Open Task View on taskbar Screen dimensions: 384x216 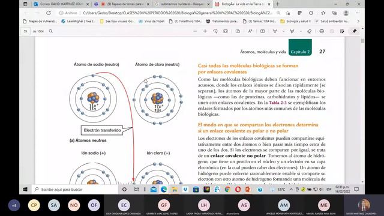coord(136,190)
